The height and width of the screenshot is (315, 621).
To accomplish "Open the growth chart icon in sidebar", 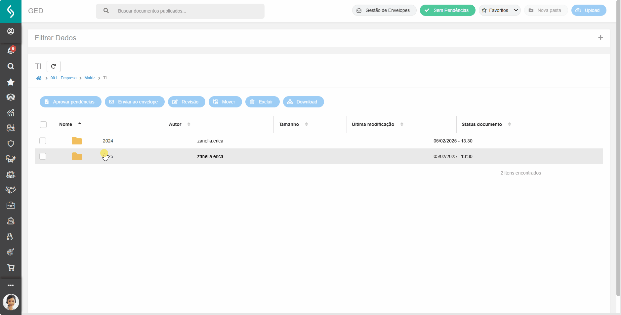I will (11, 113).
